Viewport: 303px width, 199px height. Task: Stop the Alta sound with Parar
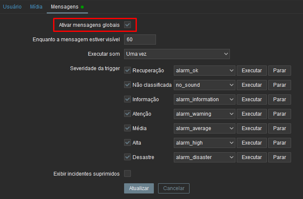tap(280, 143)
